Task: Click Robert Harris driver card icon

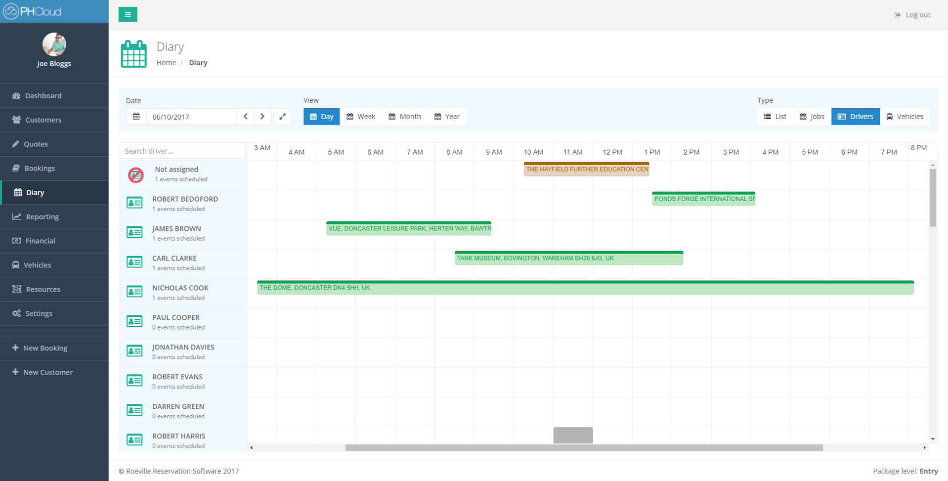Action: click(x=134, y=440)
